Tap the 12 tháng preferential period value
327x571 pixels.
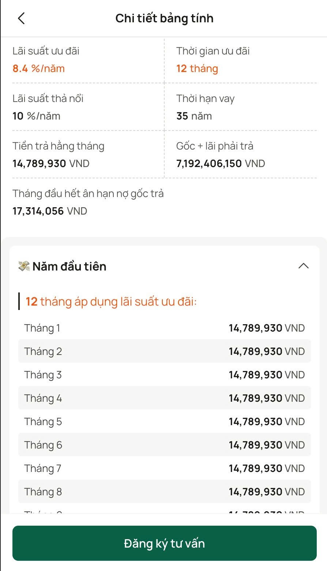point(197,69)
